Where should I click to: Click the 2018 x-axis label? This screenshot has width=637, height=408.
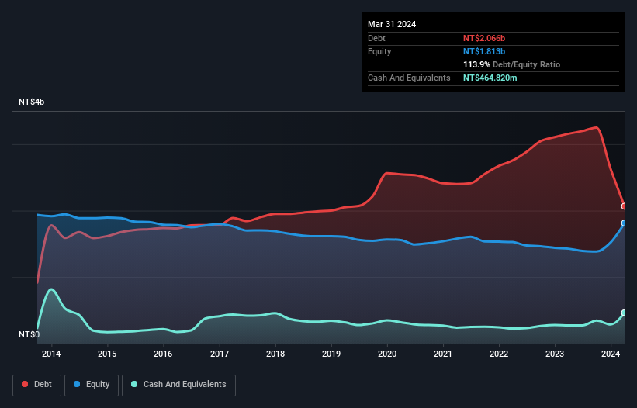coord(275,354)
